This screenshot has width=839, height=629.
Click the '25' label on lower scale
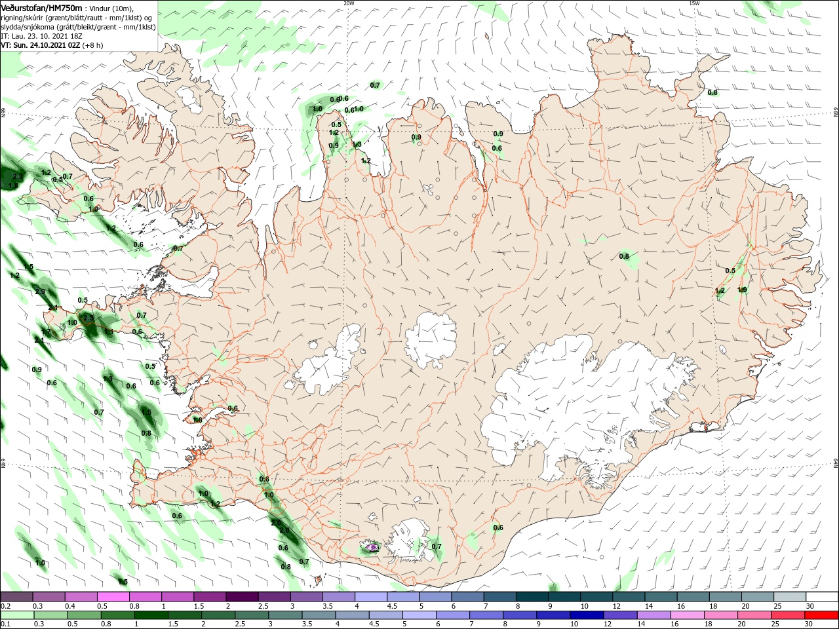(x=775, y=624)
